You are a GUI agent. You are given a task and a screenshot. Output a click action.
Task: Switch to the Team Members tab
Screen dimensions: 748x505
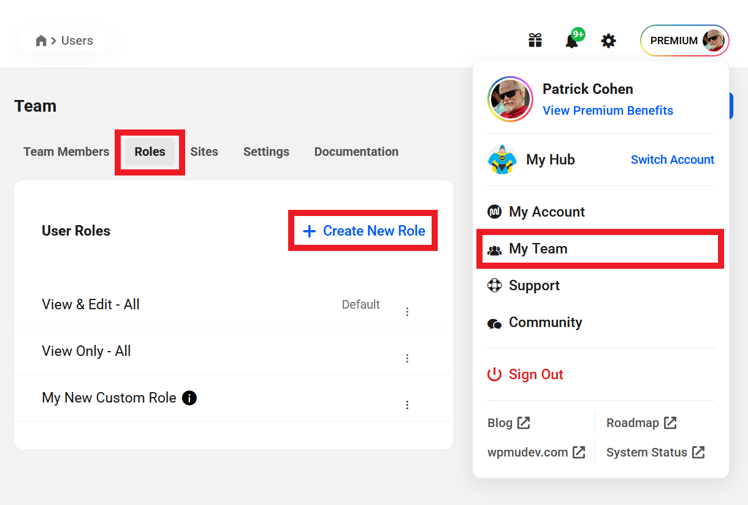click(66, 152)
